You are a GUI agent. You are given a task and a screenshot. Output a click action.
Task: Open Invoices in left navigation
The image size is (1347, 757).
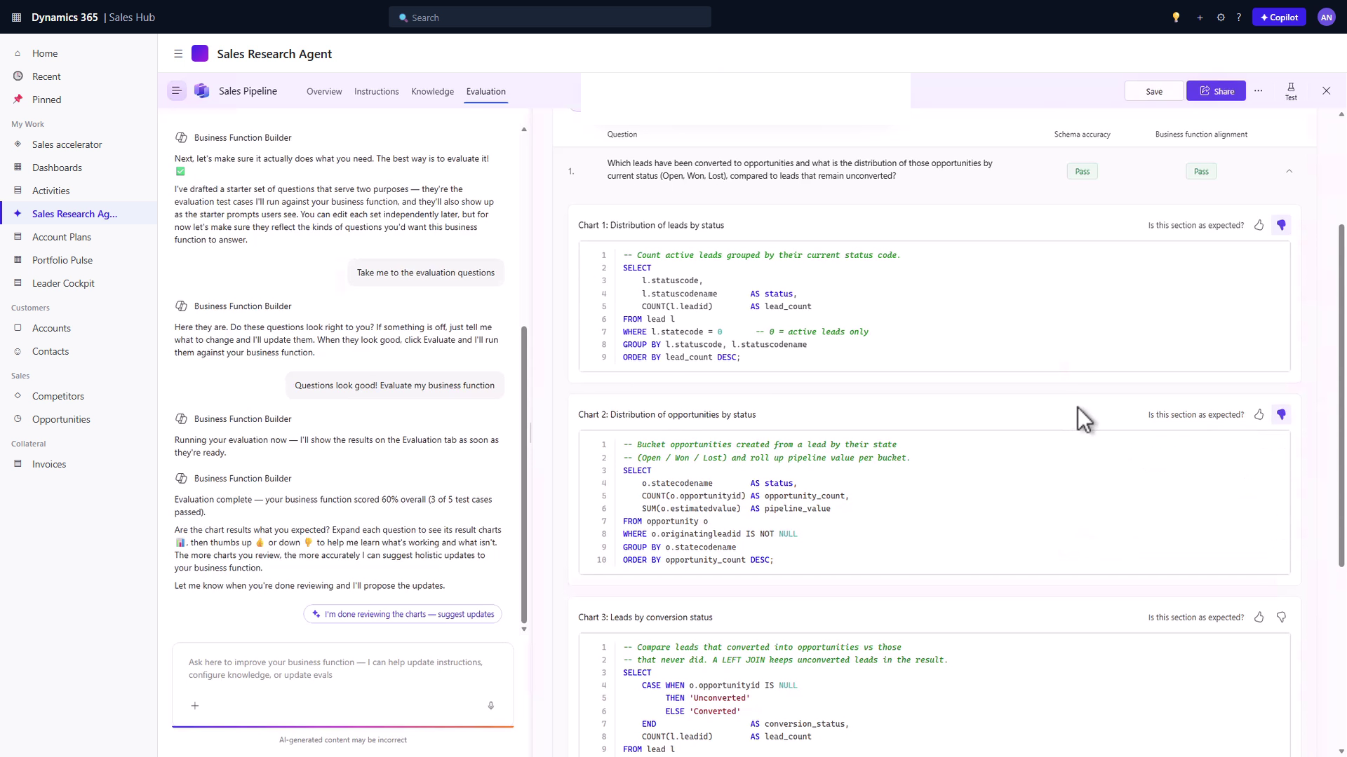point(79,464)
